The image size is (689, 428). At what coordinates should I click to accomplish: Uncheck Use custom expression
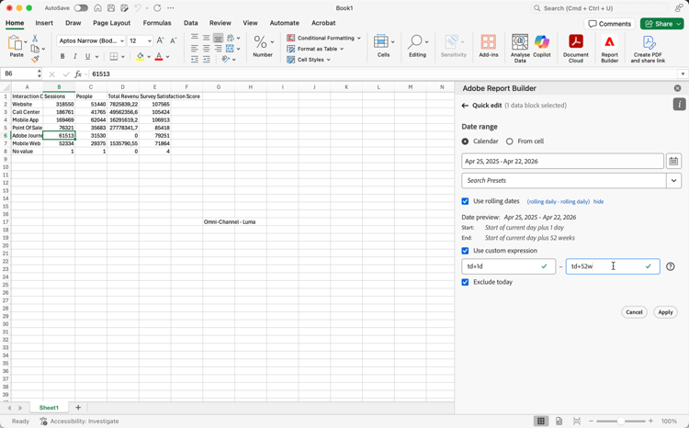point(465,251)
